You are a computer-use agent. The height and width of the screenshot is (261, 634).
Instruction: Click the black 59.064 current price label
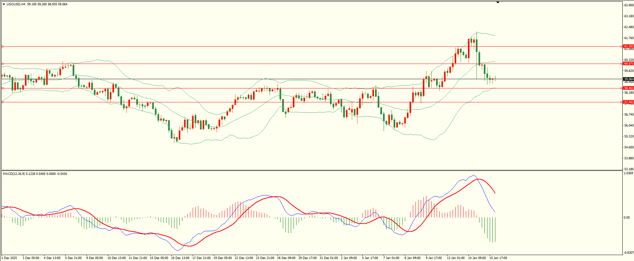point(628,79)
